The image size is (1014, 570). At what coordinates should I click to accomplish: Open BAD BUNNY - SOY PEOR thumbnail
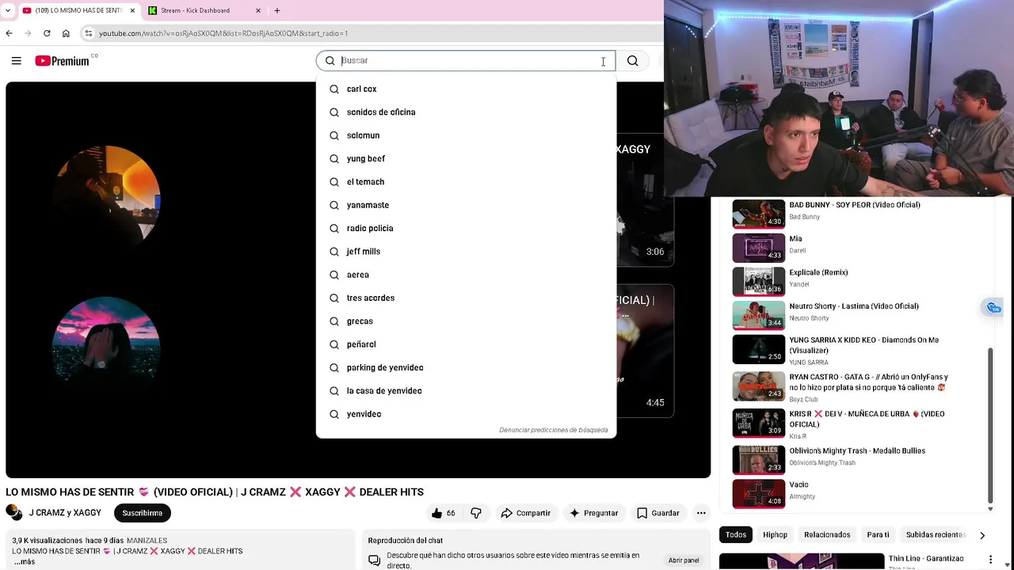(759, 214)
